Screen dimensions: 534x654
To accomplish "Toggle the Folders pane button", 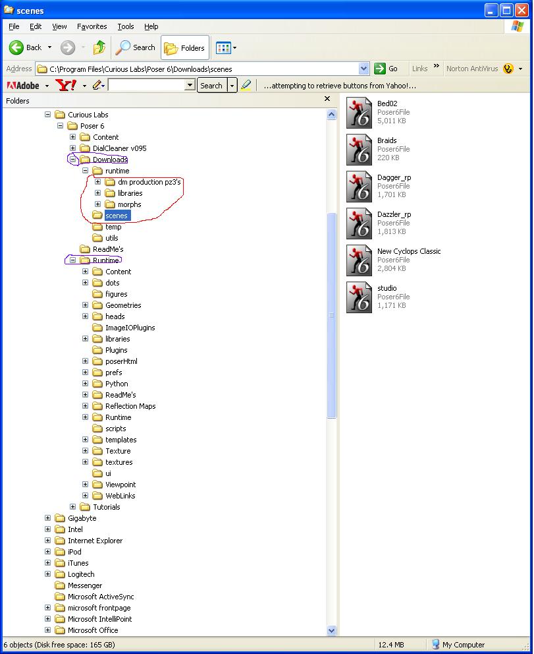I will point(184,48).
